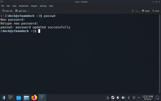
Task: Open the View menu
Action: (14, 6)
